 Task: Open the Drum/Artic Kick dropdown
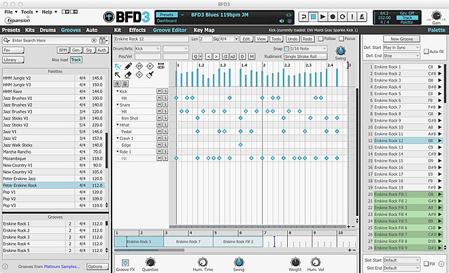148,49
